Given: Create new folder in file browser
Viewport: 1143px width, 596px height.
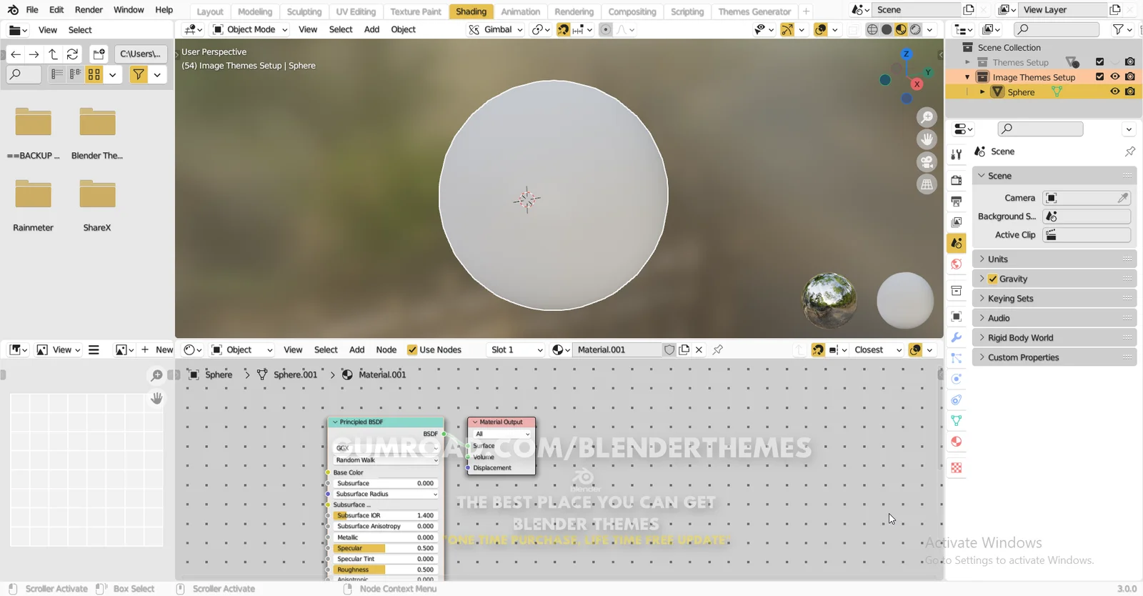Looking at the screenshot, I should click(x=99, y=54).
